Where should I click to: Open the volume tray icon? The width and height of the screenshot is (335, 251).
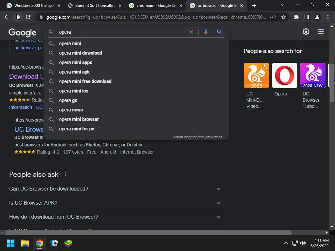(x=303, y=243)
